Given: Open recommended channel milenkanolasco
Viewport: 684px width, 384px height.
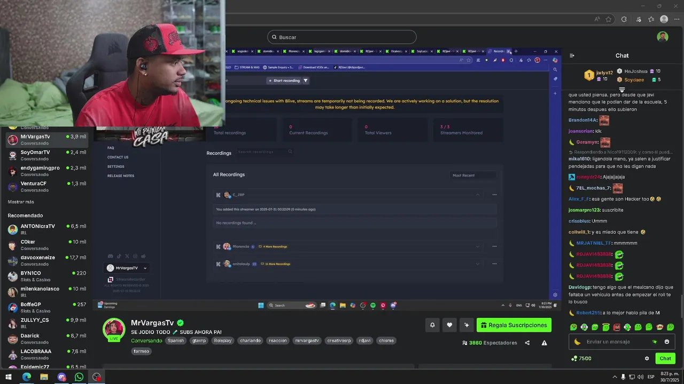Looking at the screenshot, I should 46,292.
